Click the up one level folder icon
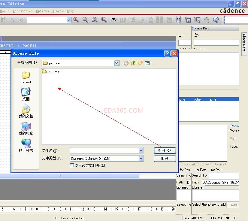This screenshot has width=248, height=221. (x=133, y=63)
